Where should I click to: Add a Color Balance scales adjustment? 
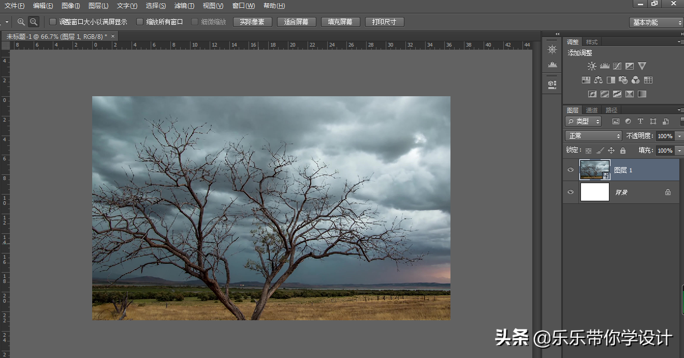point(599,80)
